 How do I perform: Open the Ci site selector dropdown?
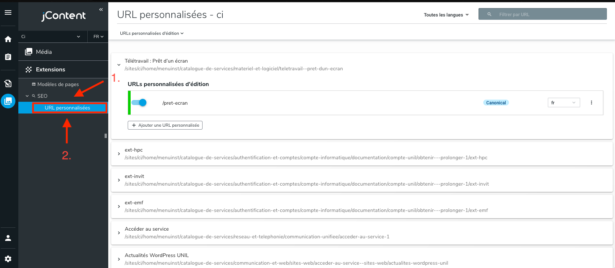pyautogui.click(x=51, y=37)
